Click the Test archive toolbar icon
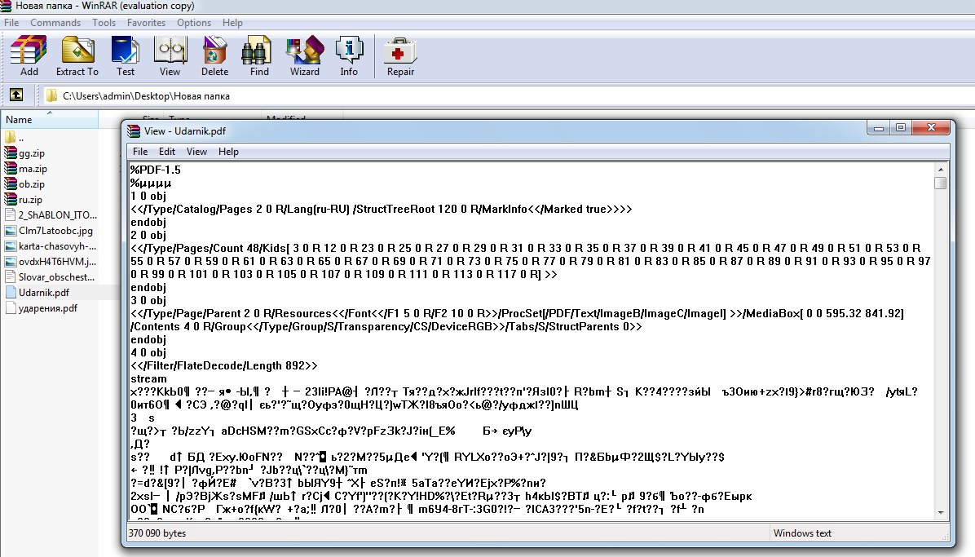This screenshot has width=975, height=557. [125, 51]
